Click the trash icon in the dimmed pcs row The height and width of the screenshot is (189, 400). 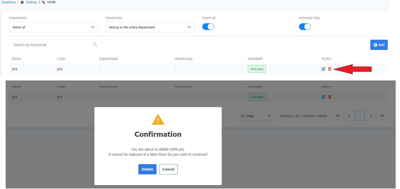coord(330,97)
